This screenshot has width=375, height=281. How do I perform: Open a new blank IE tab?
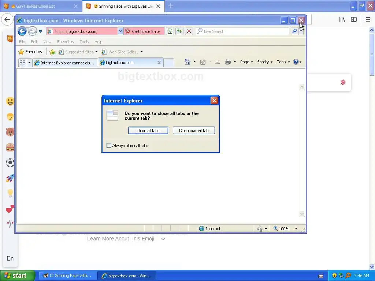click(x=168, y=63)
